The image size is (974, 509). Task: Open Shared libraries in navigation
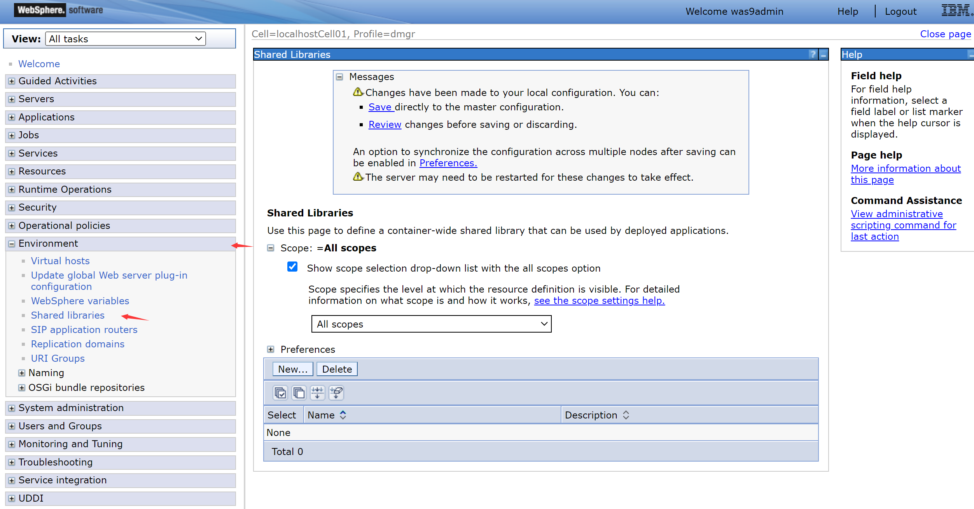click(x=68, y=315)
